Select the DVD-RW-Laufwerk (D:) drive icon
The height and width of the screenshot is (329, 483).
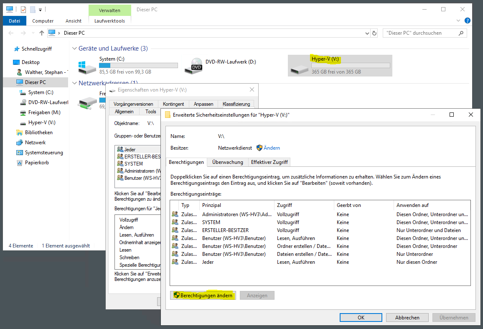(193, 66)
